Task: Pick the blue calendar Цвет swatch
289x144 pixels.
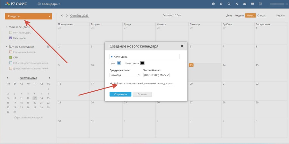Action: coord(119,63)
